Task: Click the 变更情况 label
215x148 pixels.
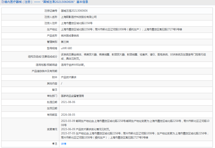Action: point(52,129)
